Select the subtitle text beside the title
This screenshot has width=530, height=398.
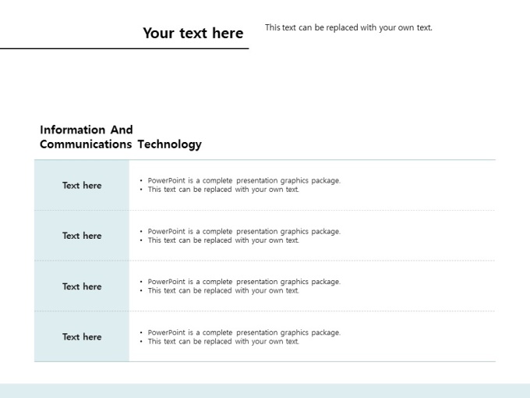[348, 27]
